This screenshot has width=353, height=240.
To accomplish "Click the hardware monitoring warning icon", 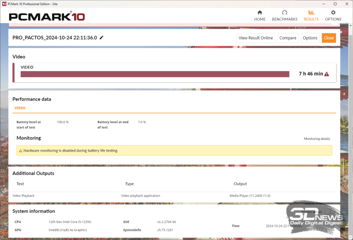I will tap(20, 151).
